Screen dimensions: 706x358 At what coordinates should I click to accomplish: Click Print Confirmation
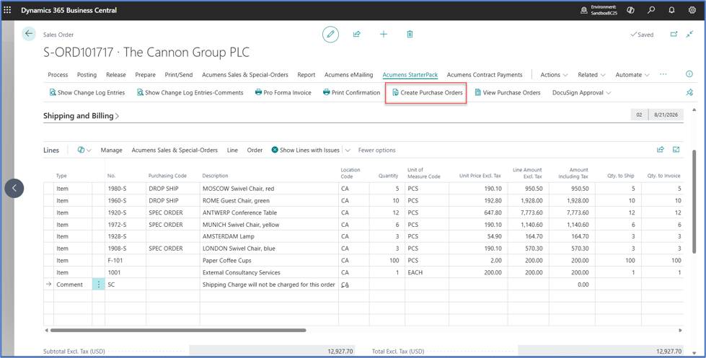click(352, 93)
